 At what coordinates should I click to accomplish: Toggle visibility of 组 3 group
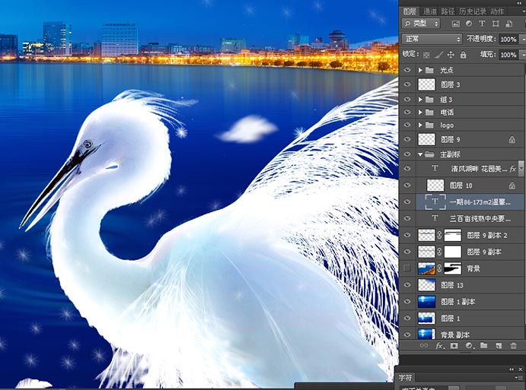coord(407,100)
